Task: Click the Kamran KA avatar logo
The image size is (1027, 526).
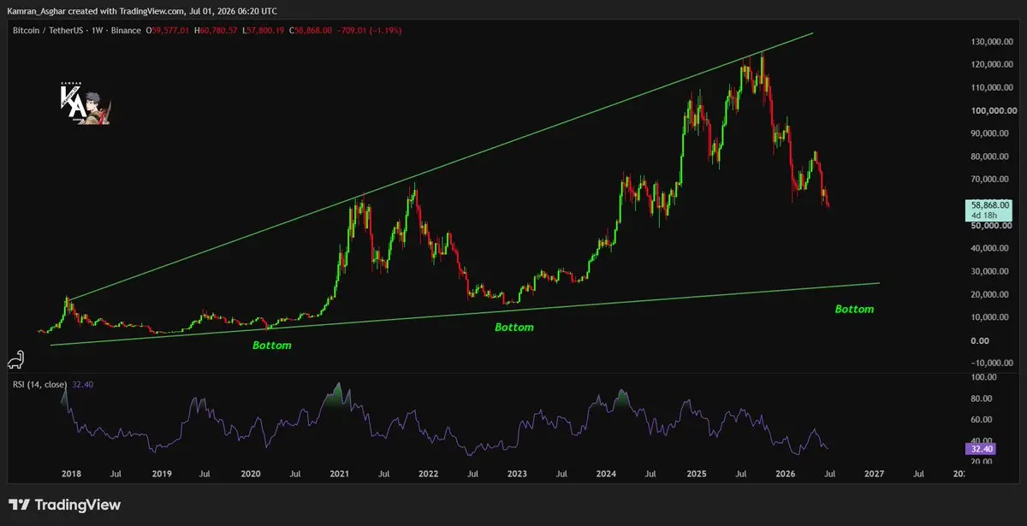Action: 85,103
